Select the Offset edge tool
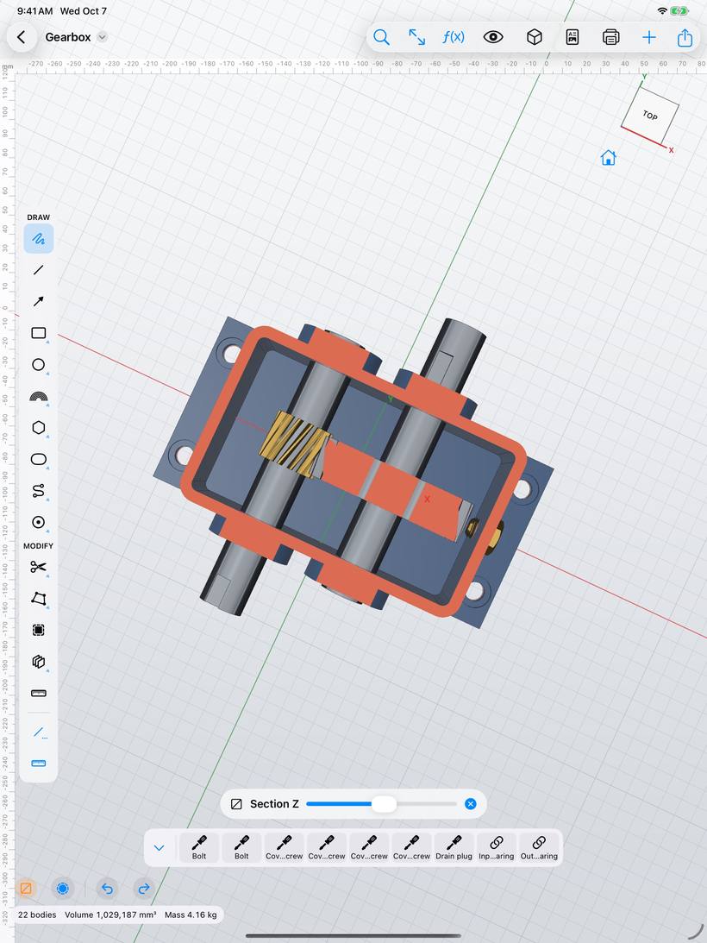 tap(39, 630)
